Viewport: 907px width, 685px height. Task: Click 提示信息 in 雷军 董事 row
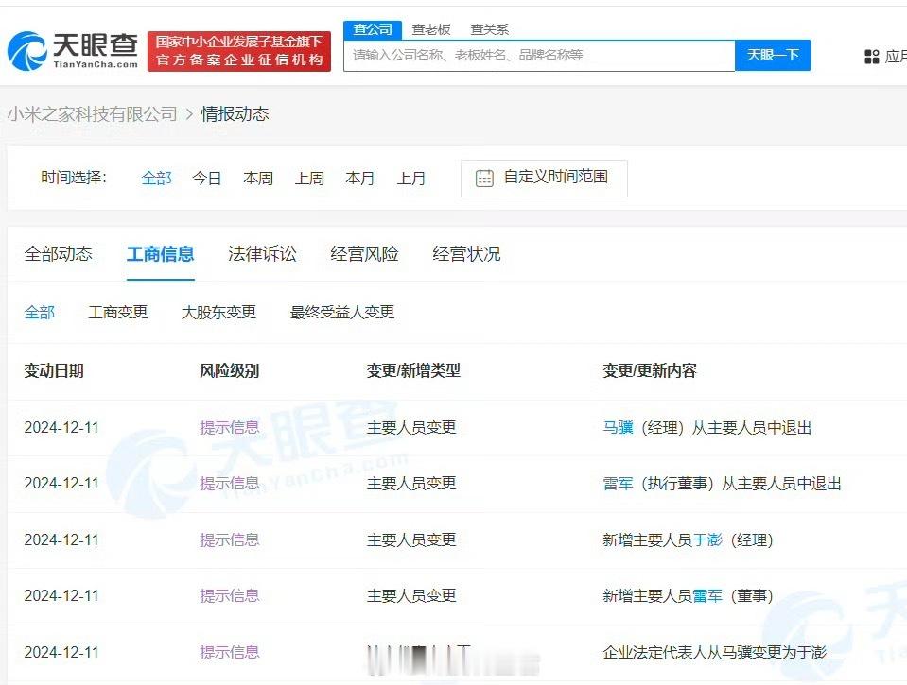pyautogui.click(x=230, y=596)
